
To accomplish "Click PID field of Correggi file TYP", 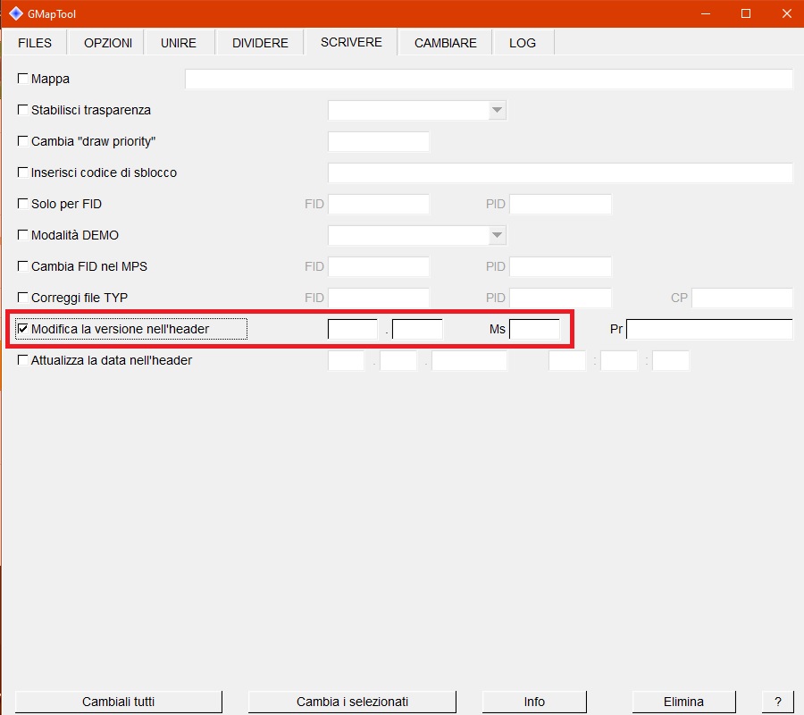I will (560, 298).
